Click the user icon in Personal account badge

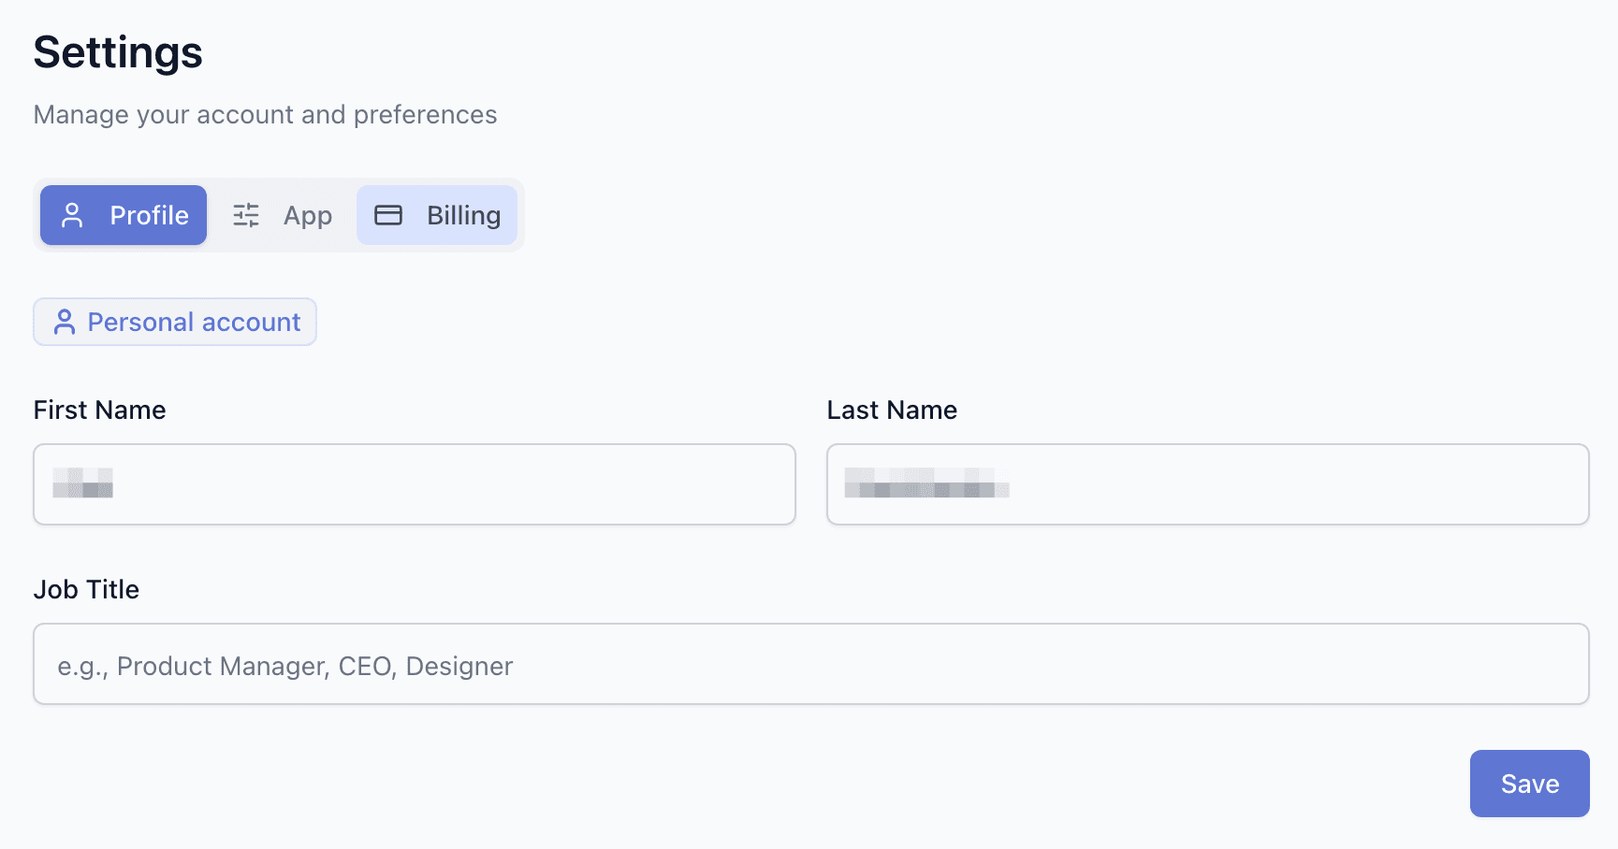(65, 322)
